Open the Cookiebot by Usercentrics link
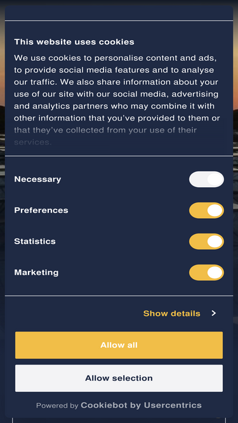This screenshot has width=238, height=423. [x=141, y=405]
